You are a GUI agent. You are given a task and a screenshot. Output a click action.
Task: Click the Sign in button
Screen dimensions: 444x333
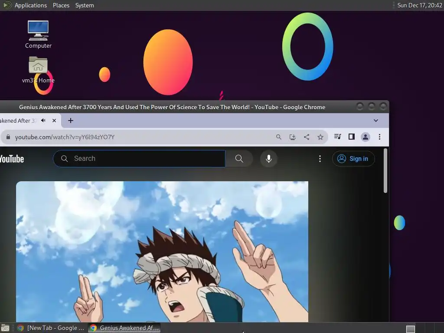353,159
